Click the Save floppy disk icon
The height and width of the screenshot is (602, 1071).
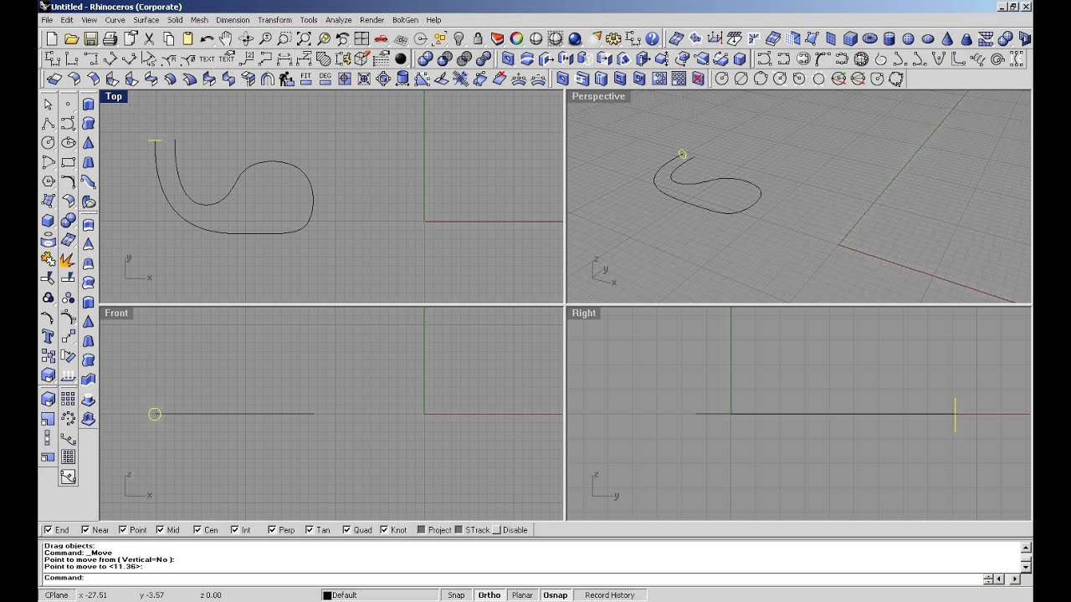click(90, 38)
